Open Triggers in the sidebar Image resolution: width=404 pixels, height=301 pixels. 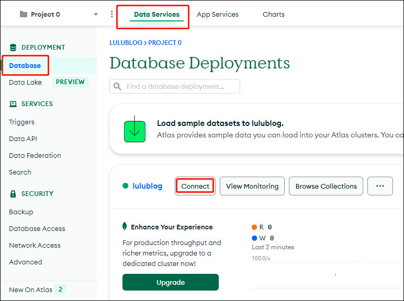(21, 122)
